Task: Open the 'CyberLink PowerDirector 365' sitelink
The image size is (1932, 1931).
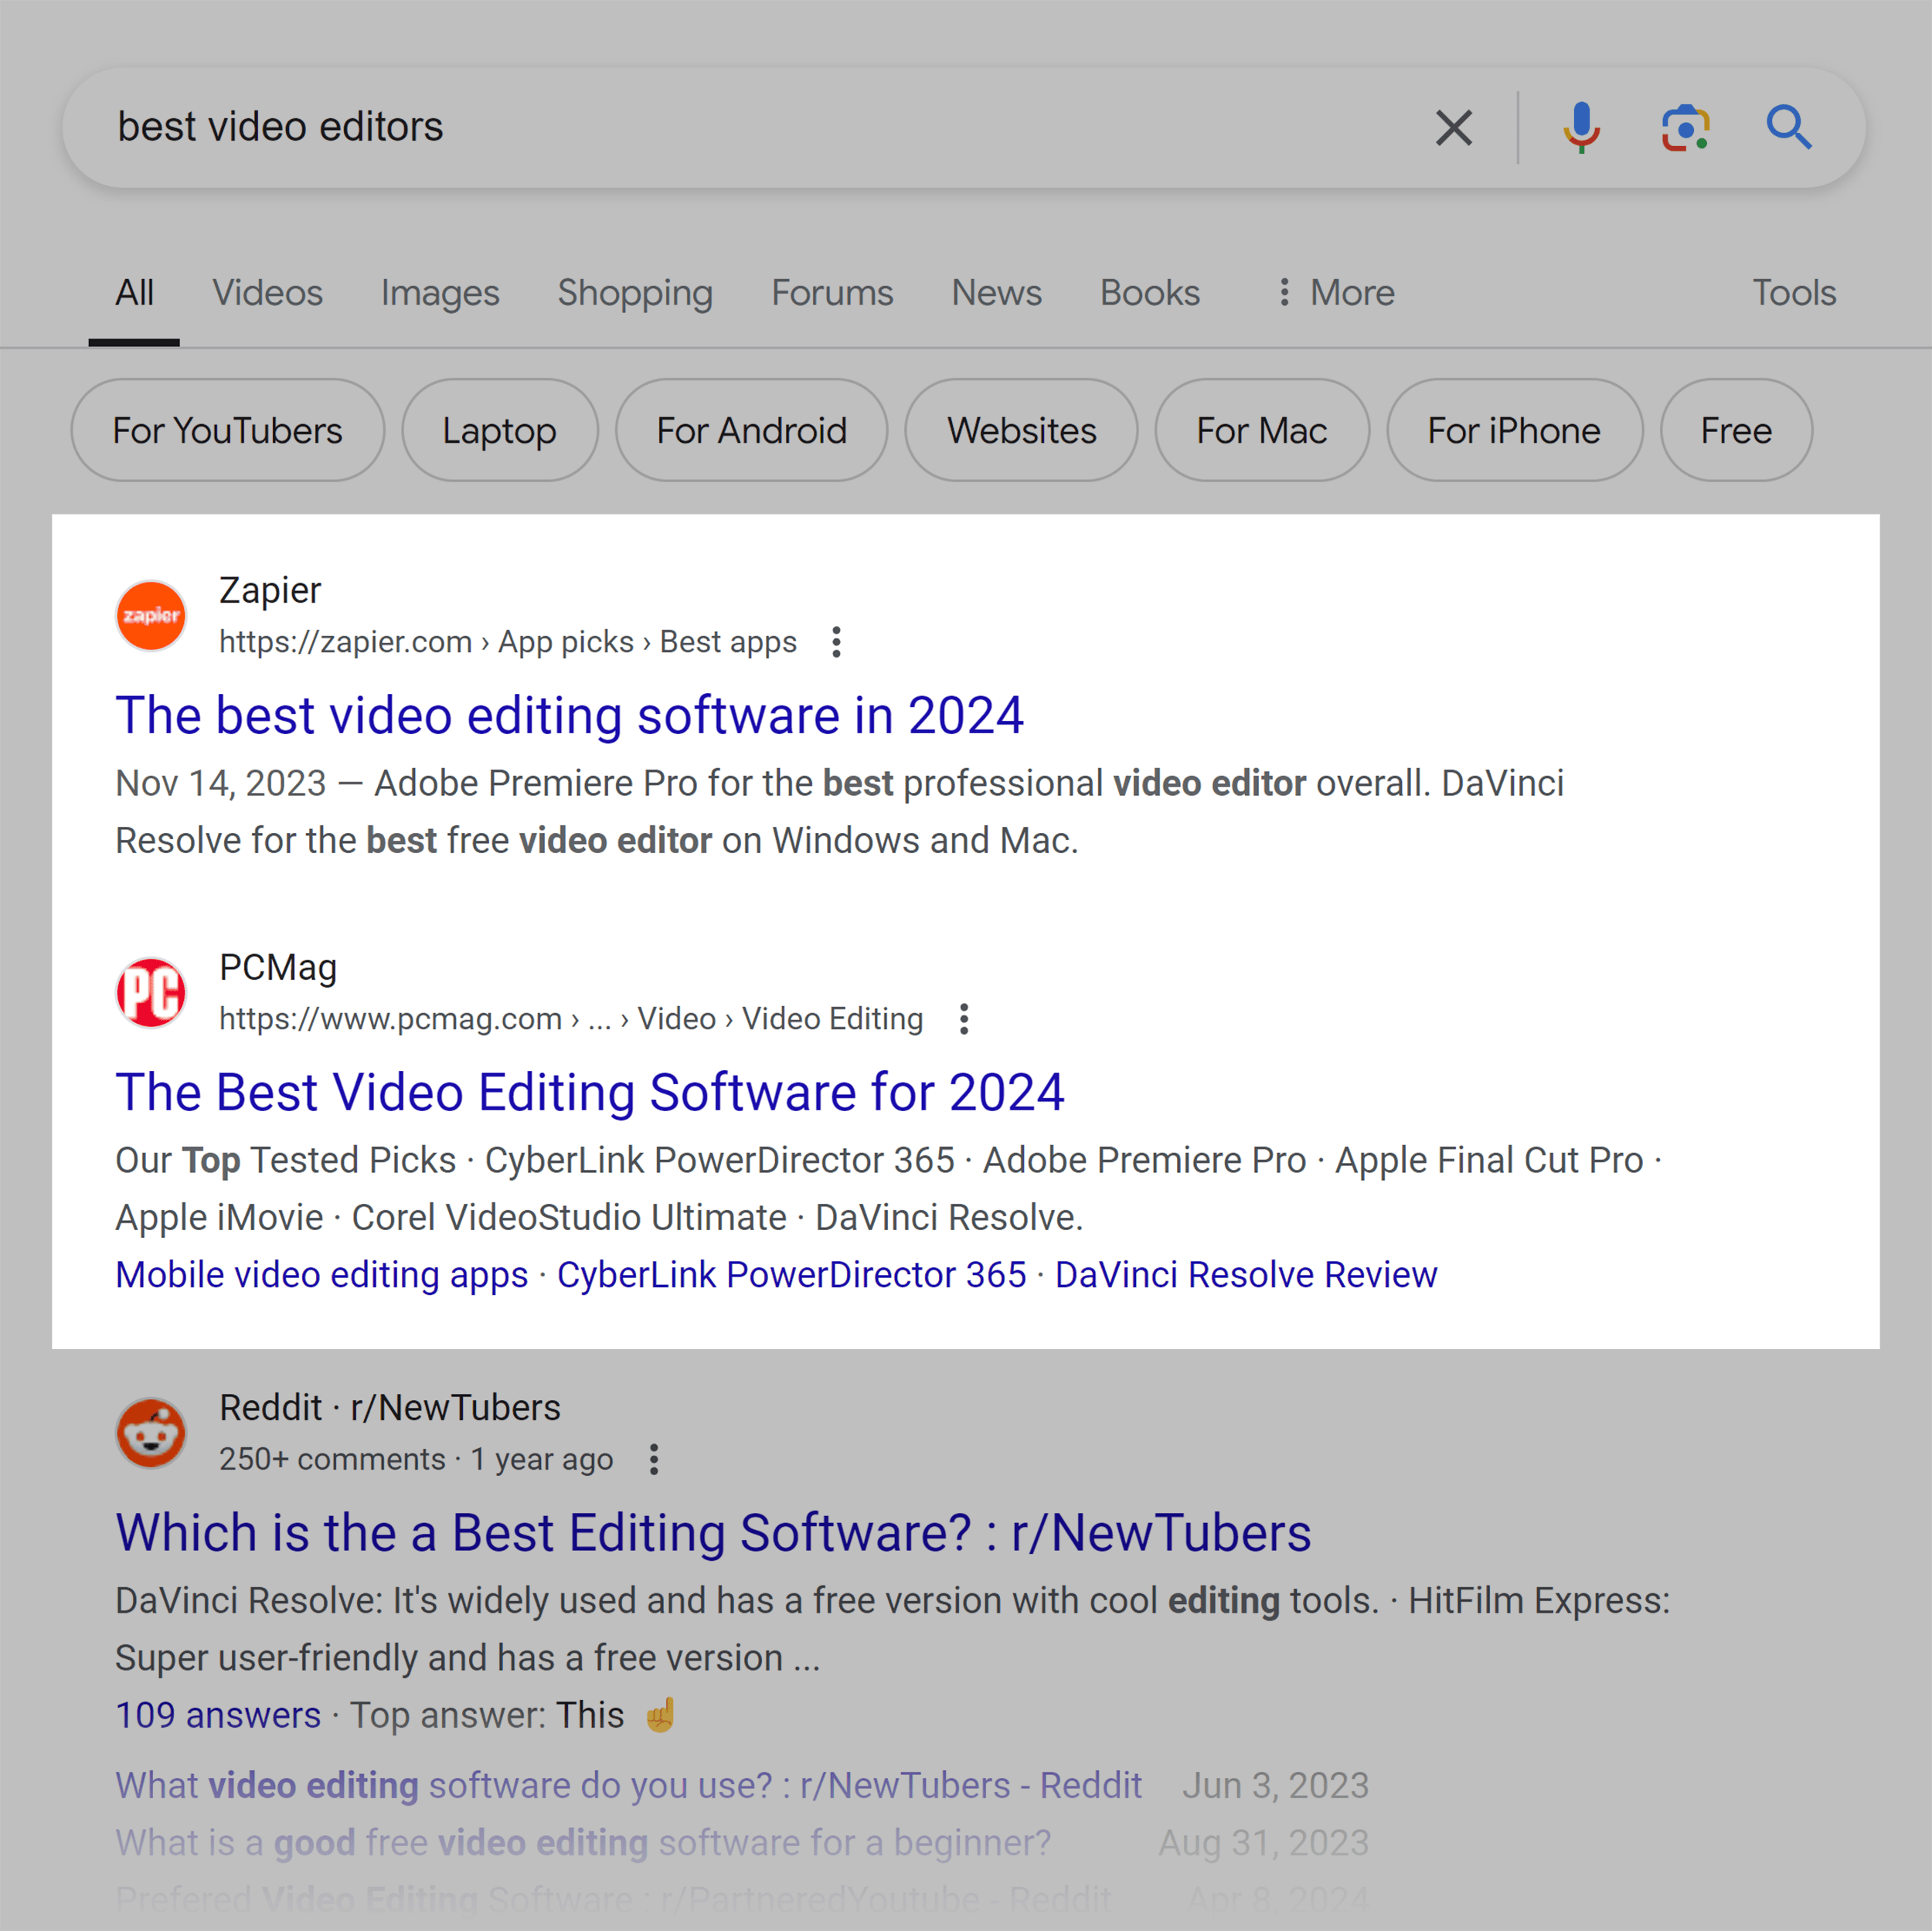Action: tap(791, 1275)
